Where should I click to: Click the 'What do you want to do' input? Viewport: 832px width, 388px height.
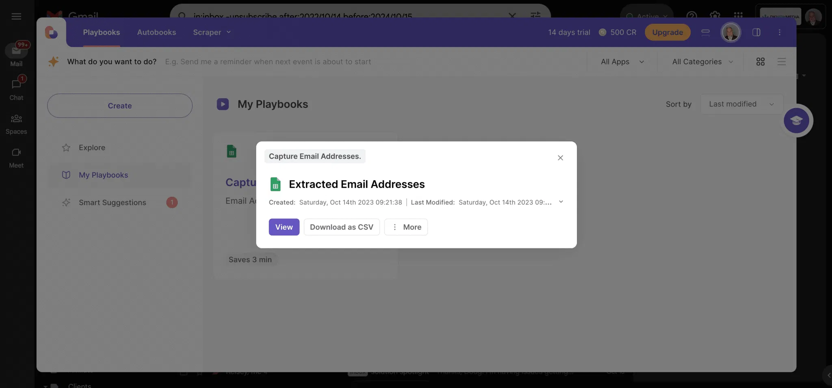point(325,62)
